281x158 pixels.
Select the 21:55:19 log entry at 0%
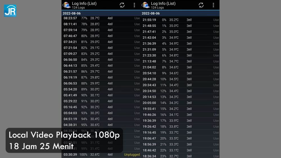coord(180,20)
